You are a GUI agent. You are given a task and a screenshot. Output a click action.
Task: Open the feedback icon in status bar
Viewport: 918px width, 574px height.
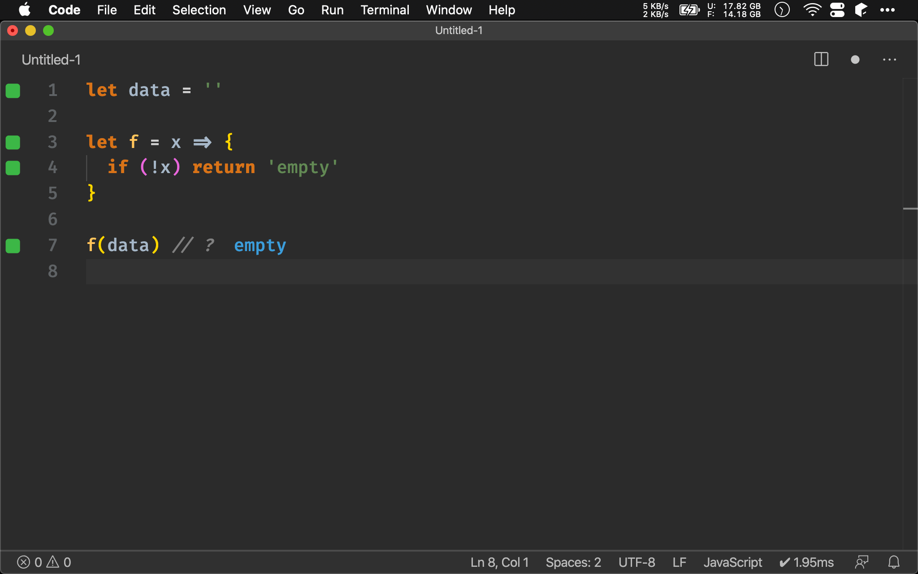click(x=862, y=562)
